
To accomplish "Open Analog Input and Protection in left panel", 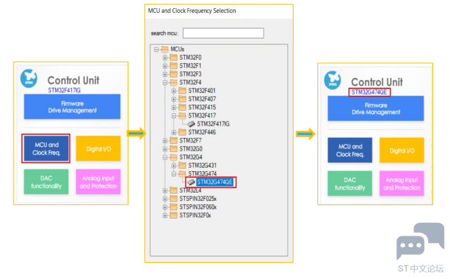I will pyautogui.click(x=99, y=182).
